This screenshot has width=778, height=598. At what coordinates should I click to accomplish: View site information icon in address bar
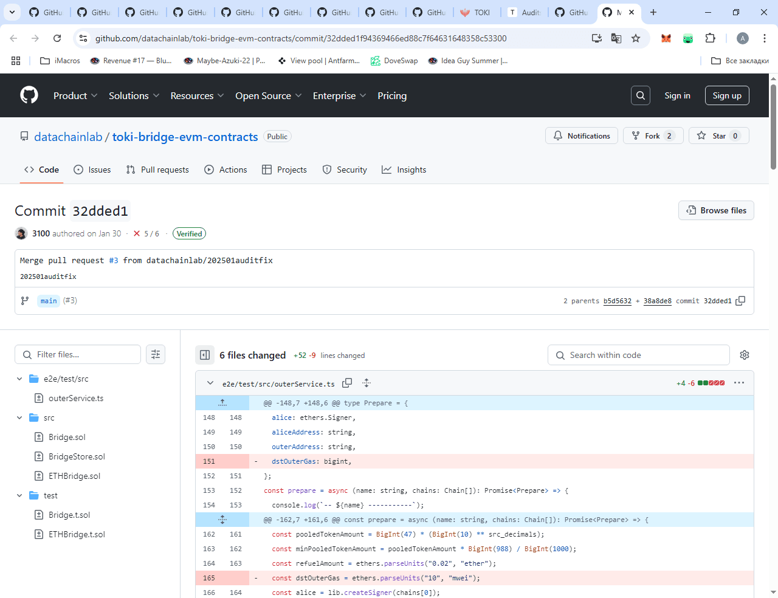[83, 38]
